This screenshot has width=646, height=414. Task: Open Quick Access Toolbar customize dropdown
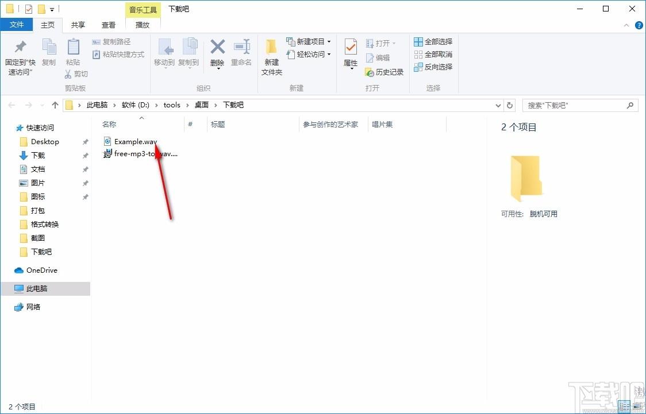click(x=52, y=9)
